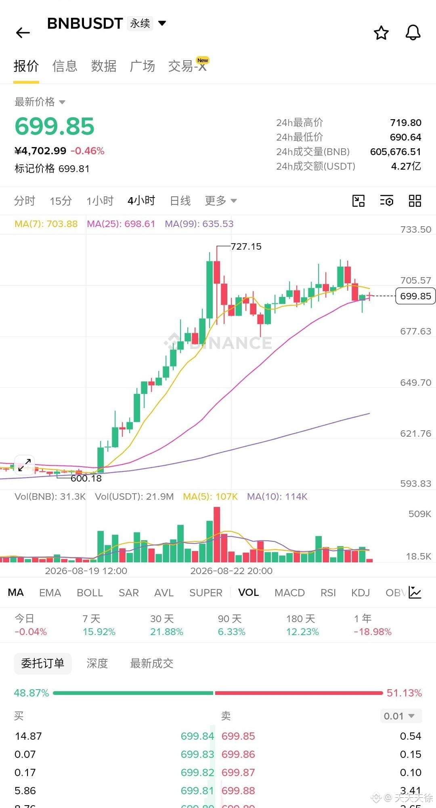Open 0.01 price precision dropdown
The height and width of the screenshot is (808, 436).
click(x=401, y=716)
